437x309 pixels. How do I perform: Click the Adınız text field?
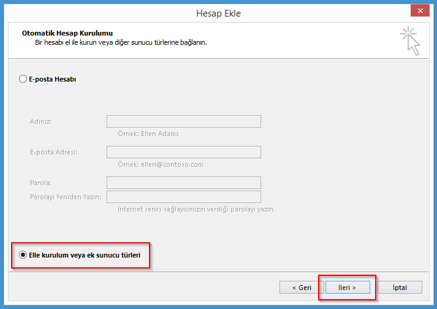[183, 121]
